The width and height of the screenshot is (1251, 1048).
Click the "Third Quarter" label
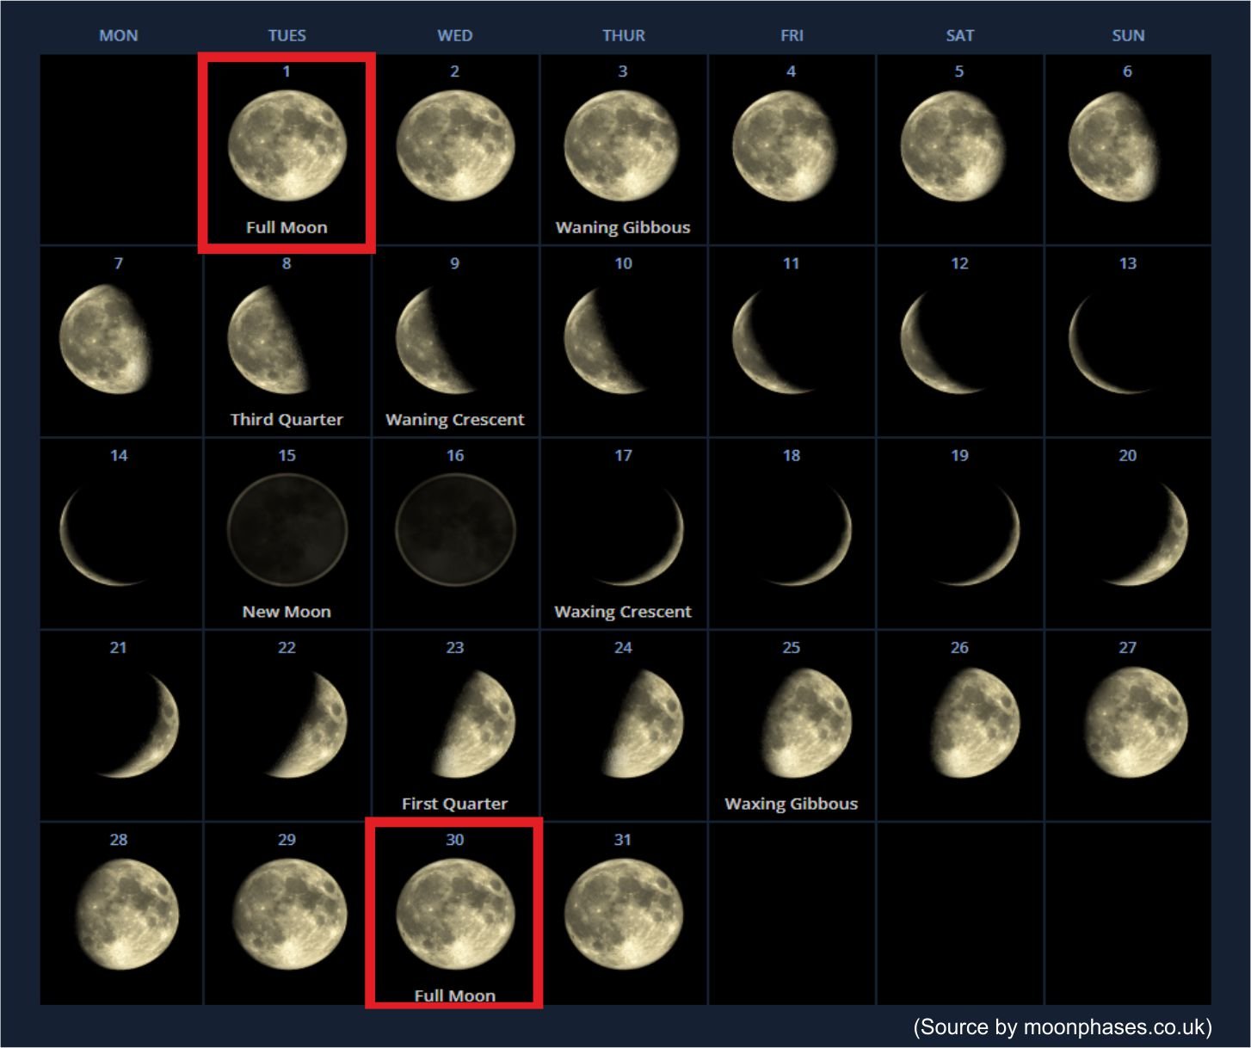point(287,419)
